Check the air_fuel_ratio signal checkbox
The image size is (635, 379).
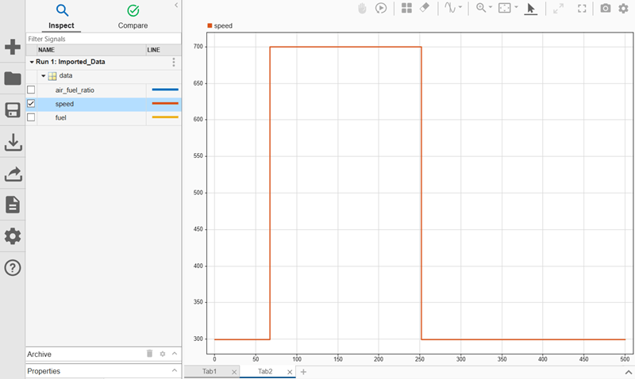(31, 90)
